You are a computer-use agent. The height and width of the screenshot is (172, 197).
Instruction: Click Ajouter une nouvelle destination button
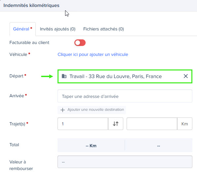[x=92, y=110]
